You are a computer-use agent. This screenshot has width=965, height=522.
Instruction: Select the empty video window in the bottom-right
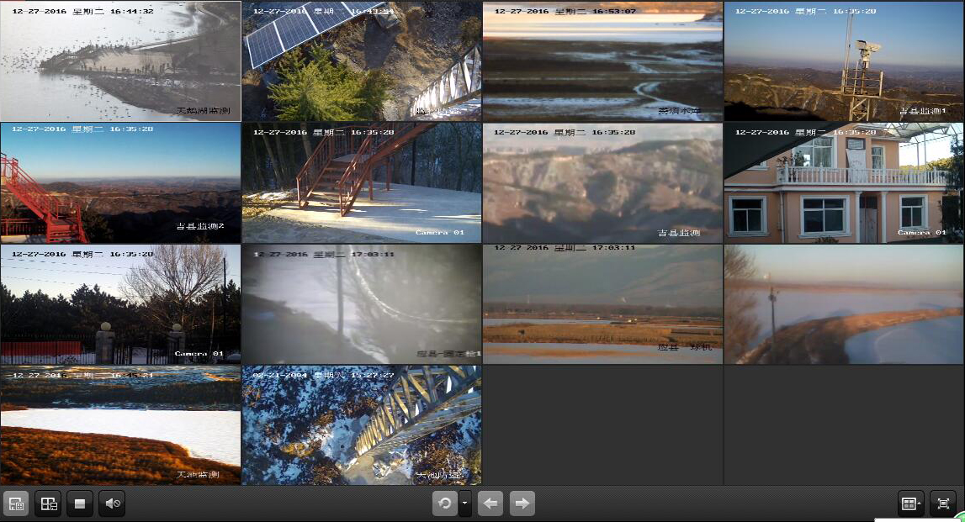pyautogui.click(x=844, y=424)
